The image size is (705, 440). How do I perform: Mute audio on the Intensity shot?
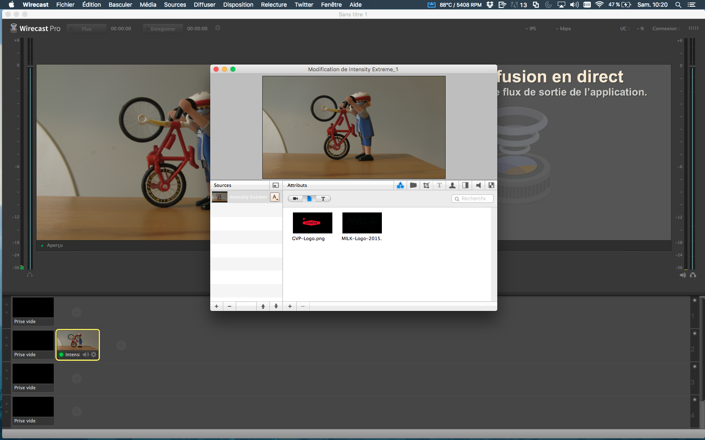[x=86, y=355]
